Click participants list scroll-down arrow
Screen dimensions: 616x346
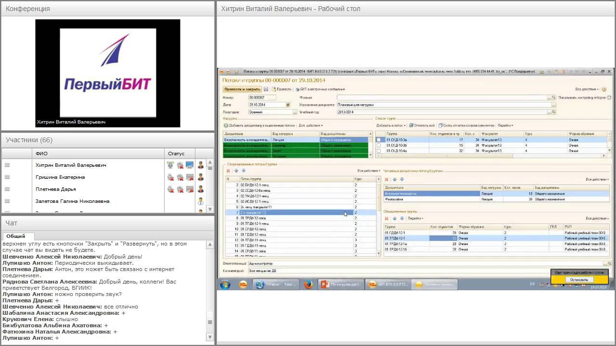click(210, 209)
